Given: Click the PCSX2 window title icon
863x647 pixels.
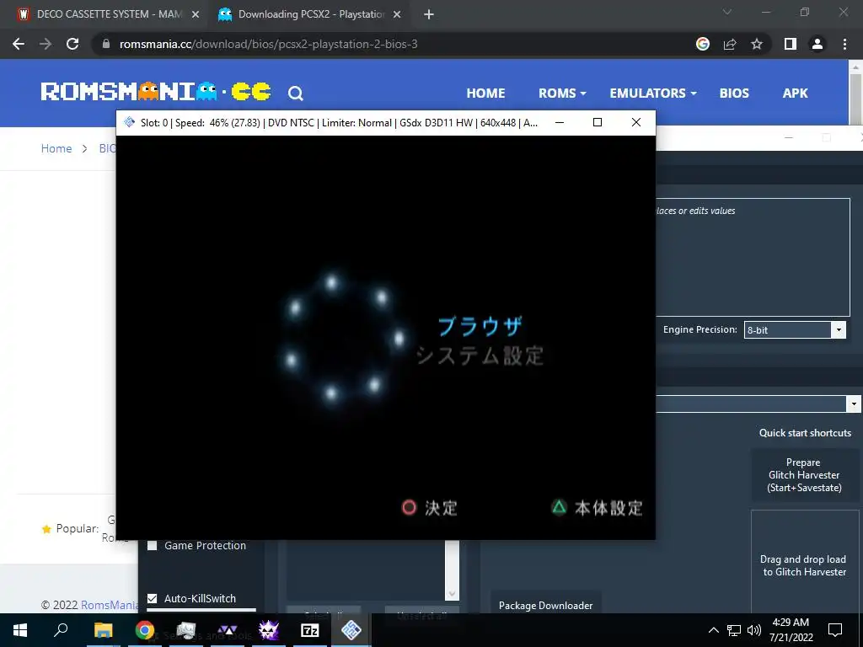Looking at the screenshot, I should 129,122.
